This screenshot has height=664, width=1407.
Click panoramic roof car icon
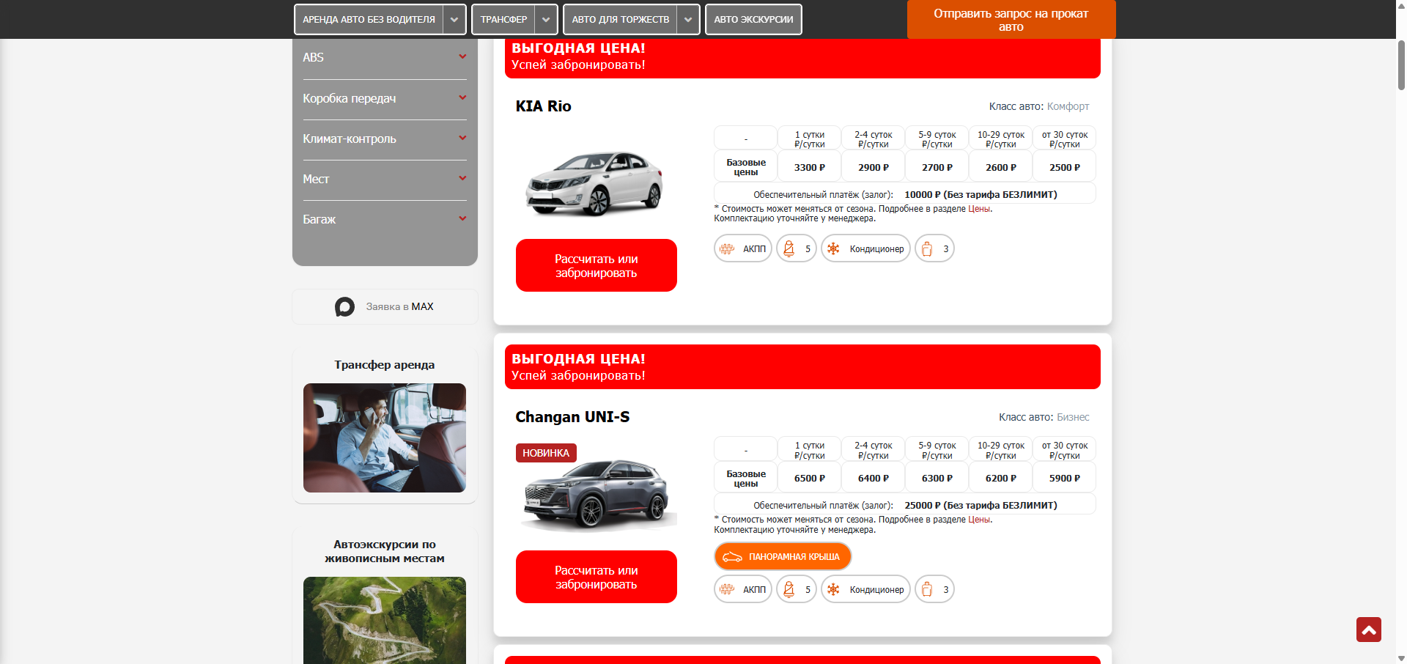pyautogui.click(x=732, y=557)
